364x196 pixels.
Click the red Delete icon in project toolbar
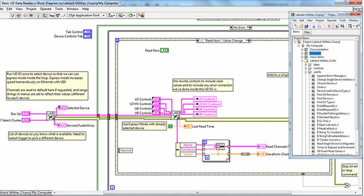point(329,26)
